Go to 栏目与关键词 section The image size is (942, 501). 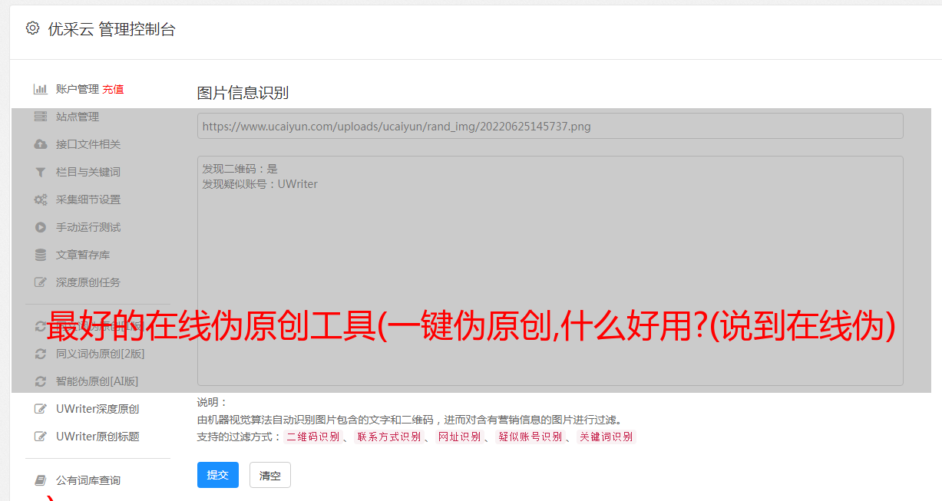[88, 172]
